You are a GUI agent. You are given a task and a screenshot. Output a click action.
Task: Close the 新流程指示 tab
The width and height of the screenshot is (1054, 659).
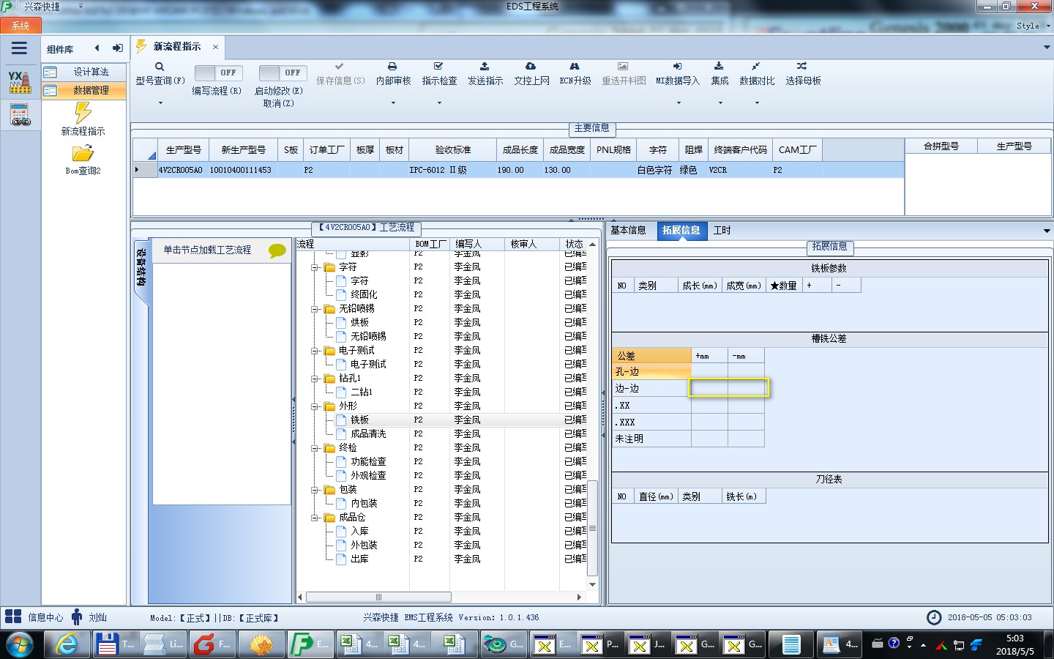click(215, 47)
